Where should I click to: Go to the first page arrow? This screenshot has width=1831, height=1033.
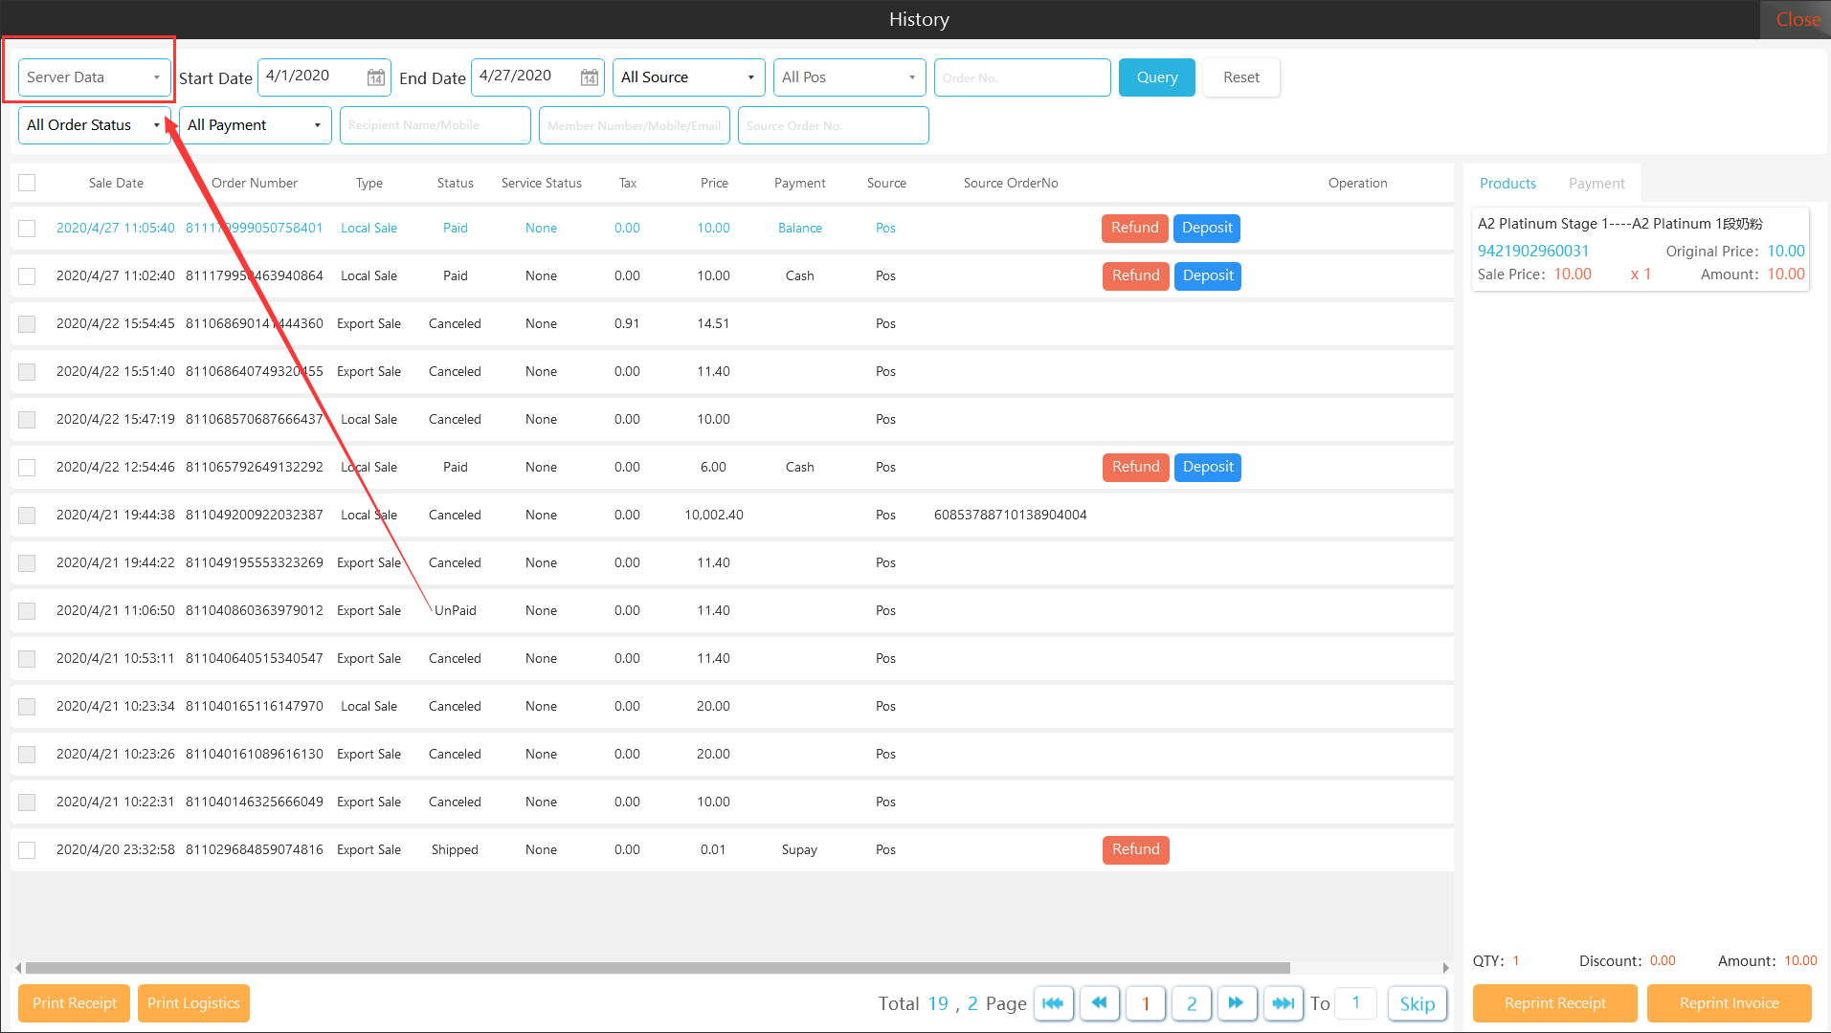tap(1053, 1003)
